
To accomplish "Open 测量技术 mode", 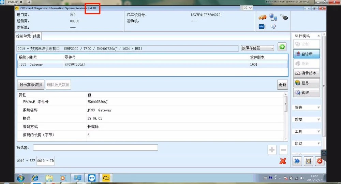I will (x=307, y=73).
